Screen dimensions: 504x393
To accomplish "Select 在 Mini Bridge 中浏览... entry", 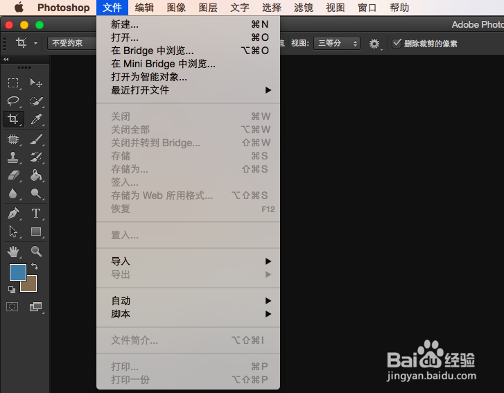I will [x=188, y=64].
